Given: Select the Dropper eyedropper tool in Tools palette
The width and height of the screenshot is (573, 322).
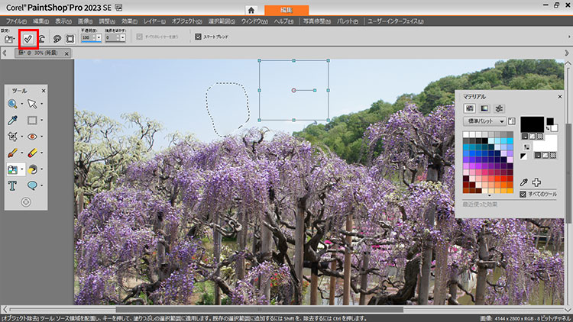Looking at the screenshot, I should [x=12, y=121].
